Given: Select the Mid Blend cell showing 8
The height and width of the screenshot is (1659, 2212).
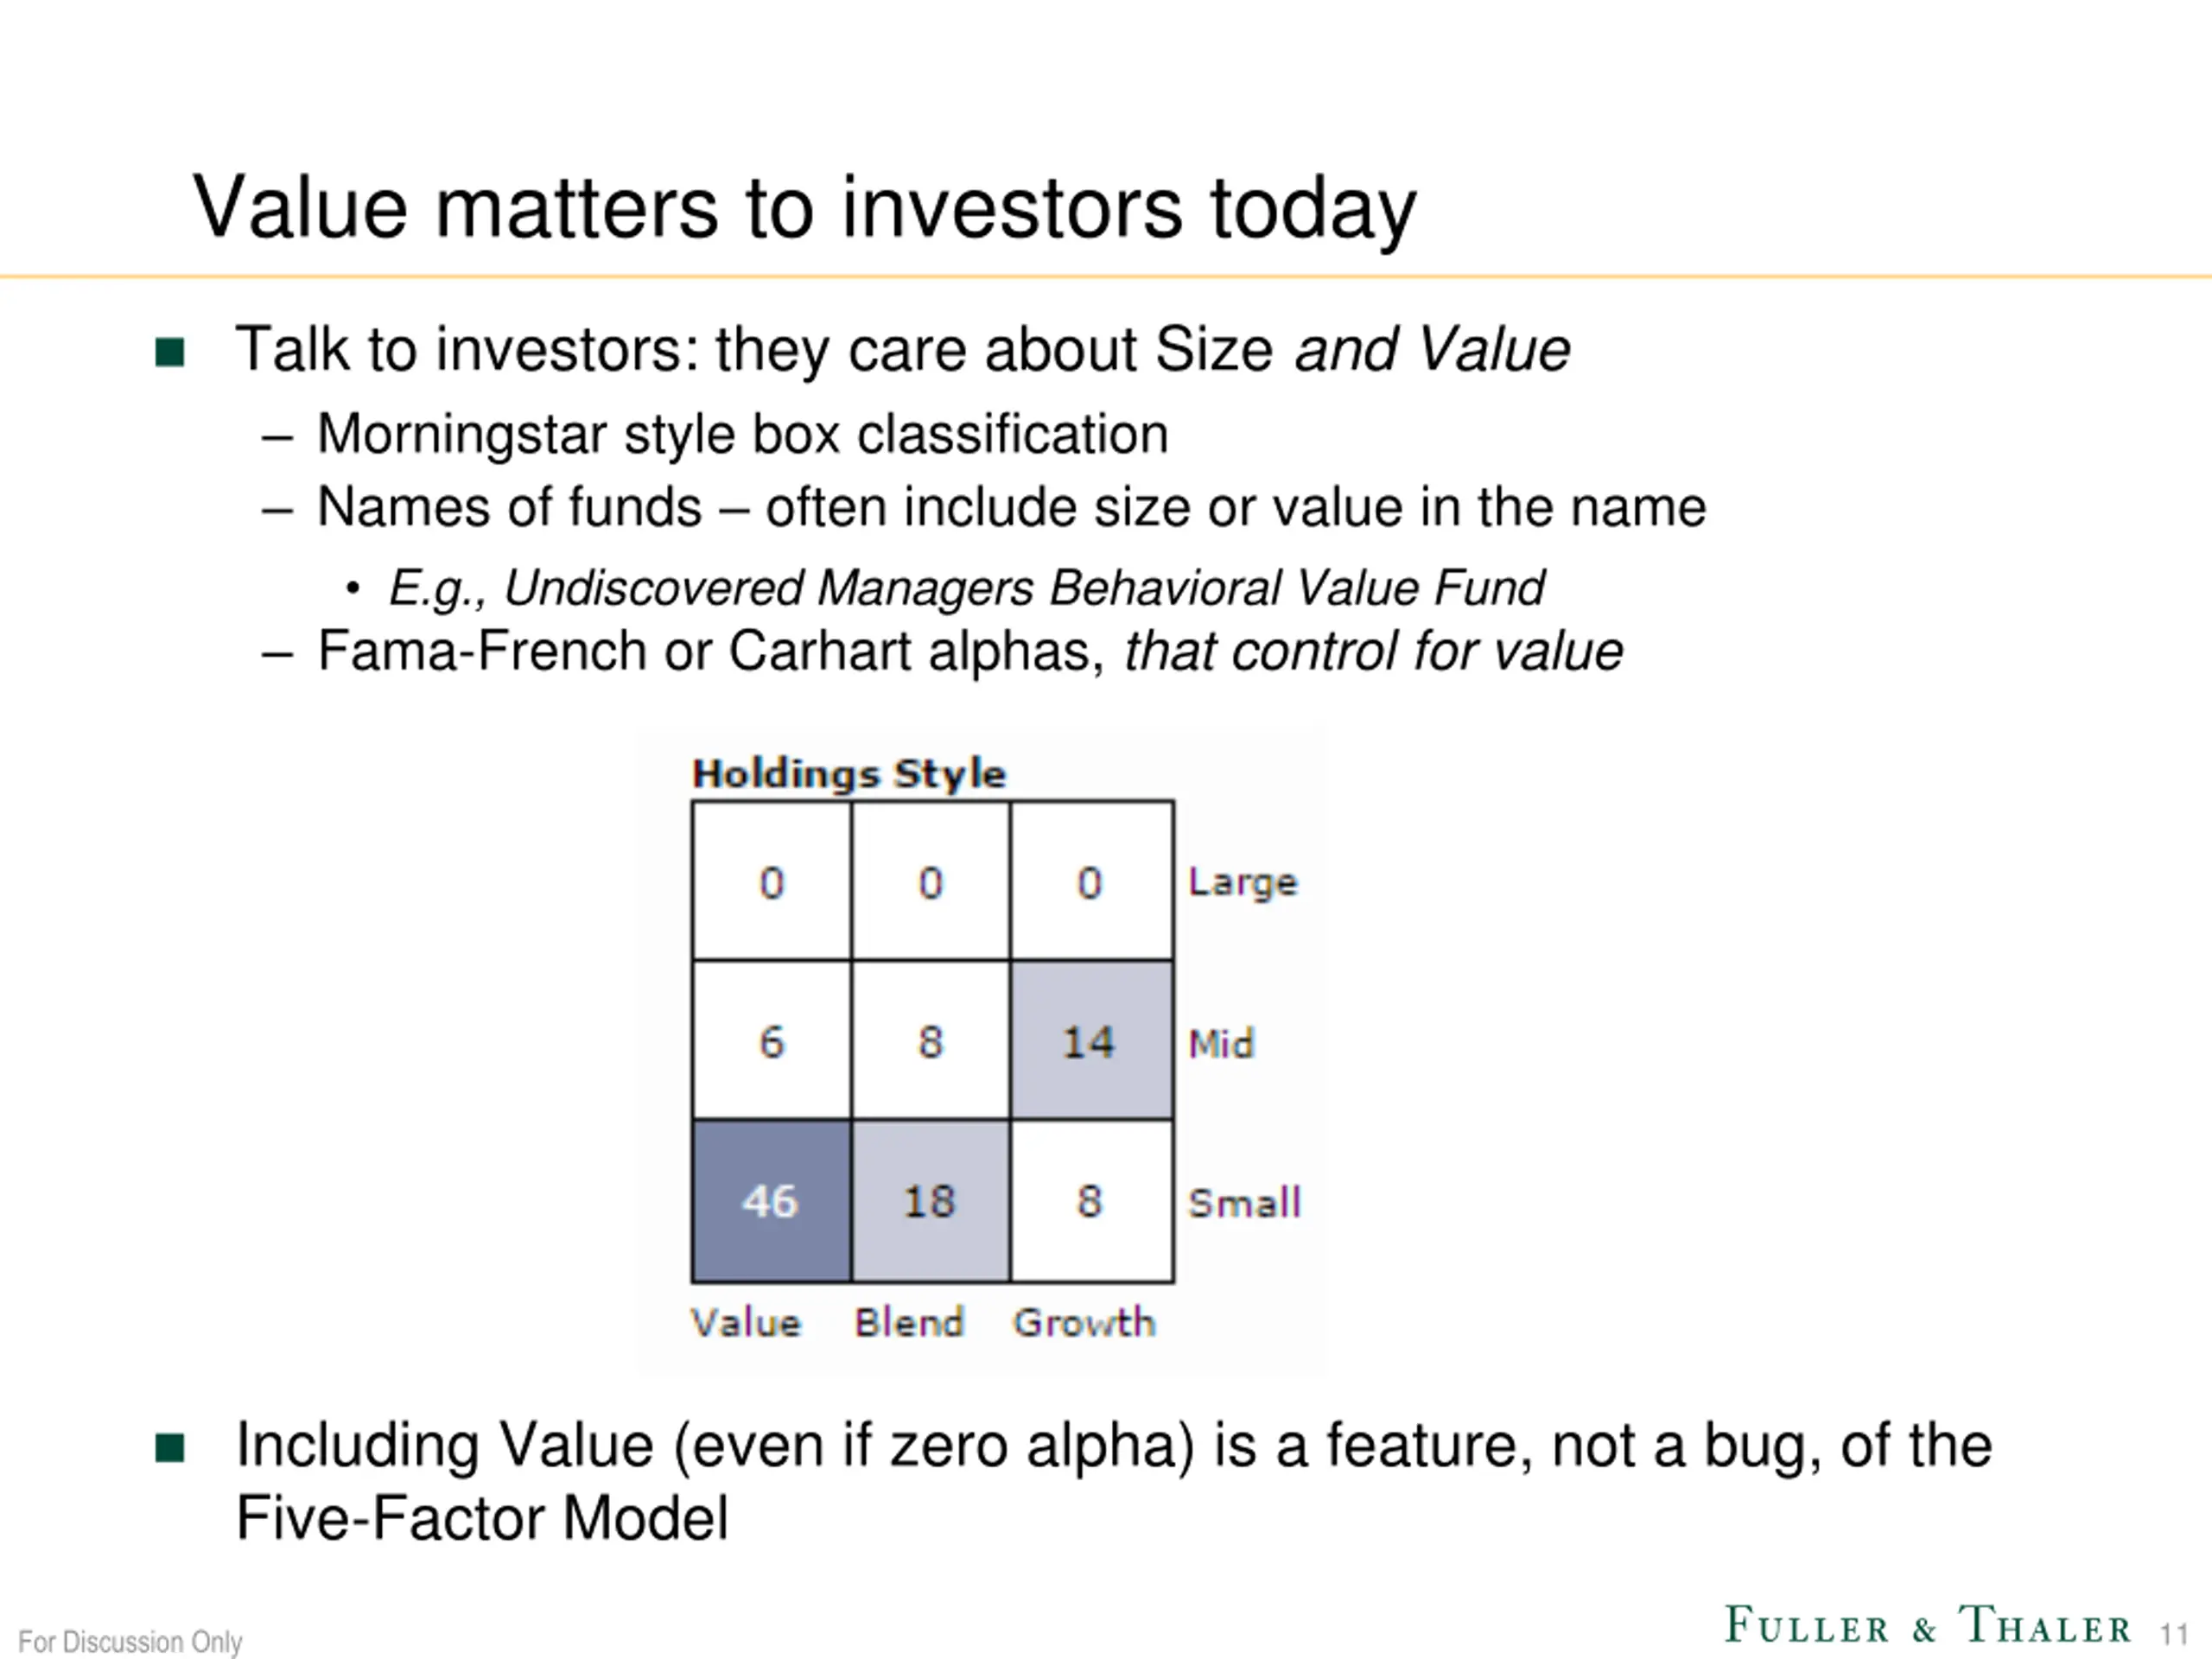Looking at the screenshot, I should (x=930, y=1041).
